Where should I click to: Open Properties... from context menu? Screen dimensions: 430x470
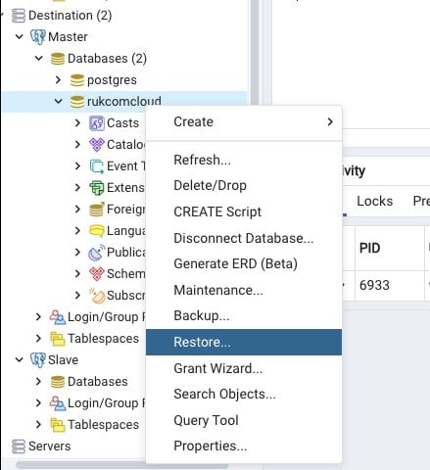point(244,446)
